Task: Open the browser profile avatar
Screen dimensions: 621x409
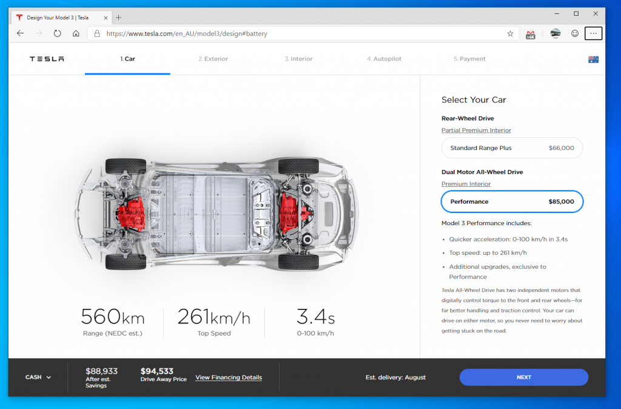Action: coord(556,34)
